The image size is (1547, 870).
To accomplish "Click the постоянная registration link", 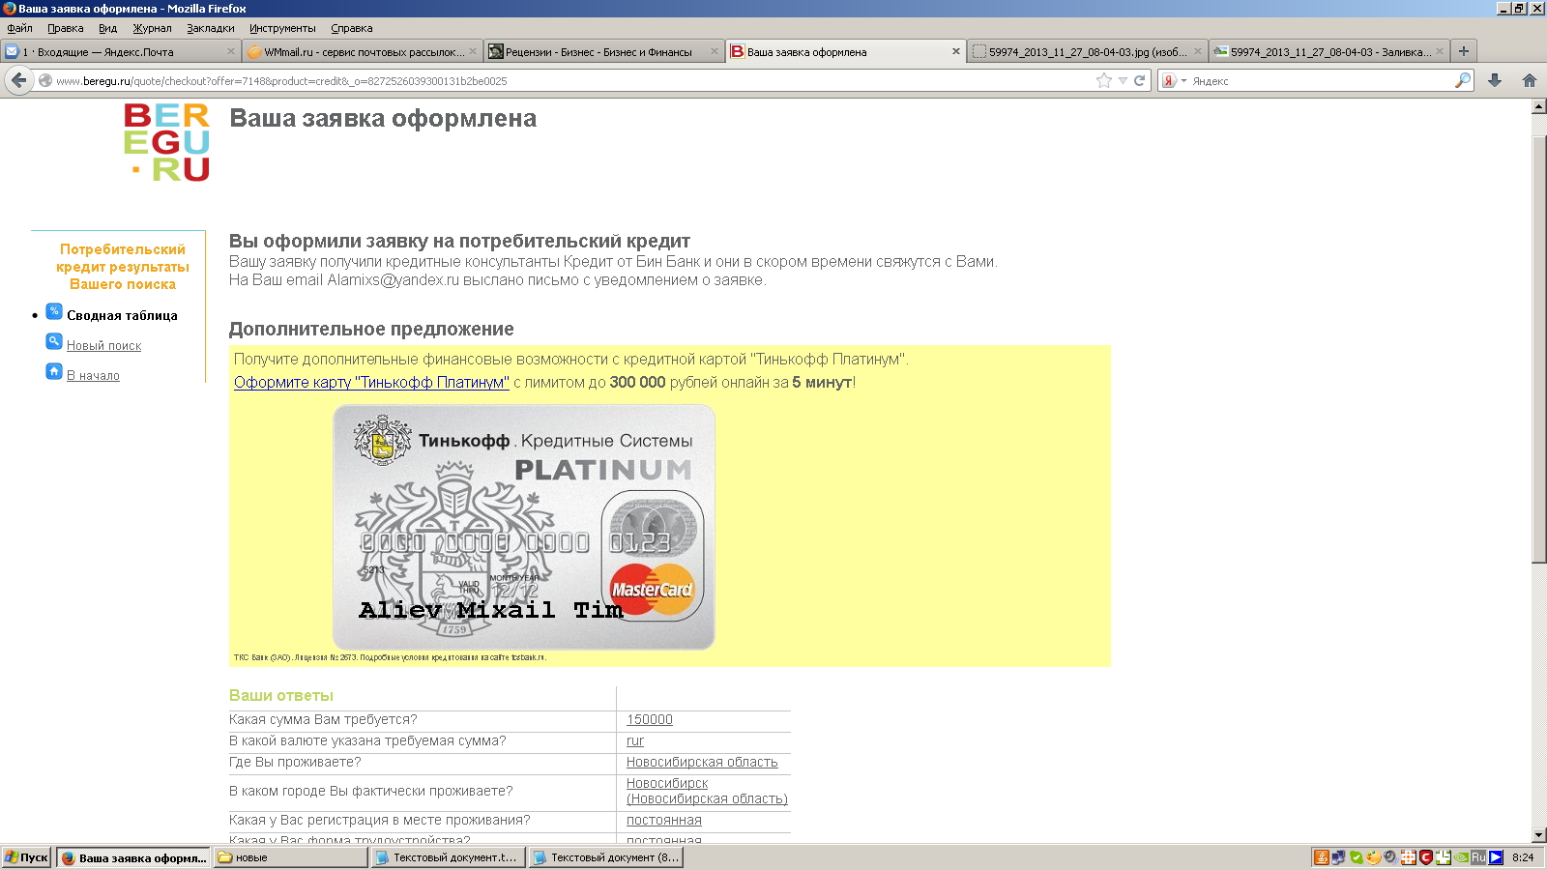I will point(664,821).
